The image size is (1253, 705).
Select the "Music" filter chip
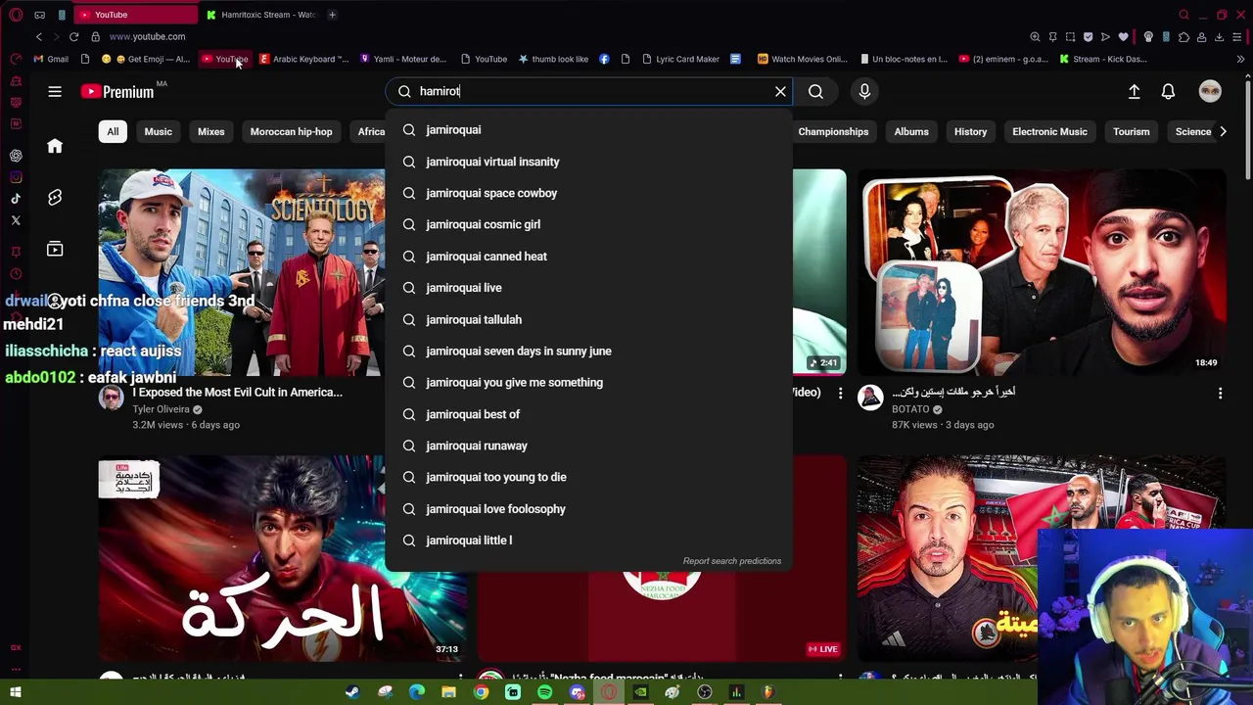(x=158, y=131)
